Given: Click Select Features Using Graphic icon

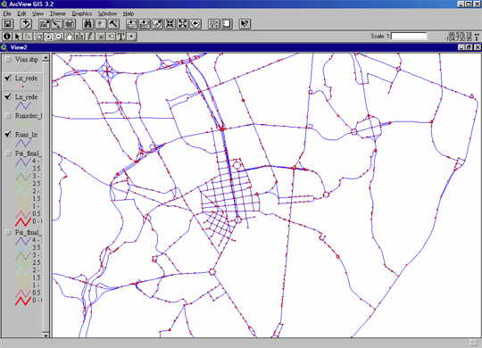Looking at the screenshot, I should pyautogui.click(x=213, y=24).
